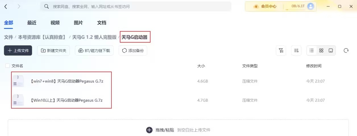Viewport: 357px width, 136px height.
Task: Switch to the 文档 tab
Action: coord(101,23)
